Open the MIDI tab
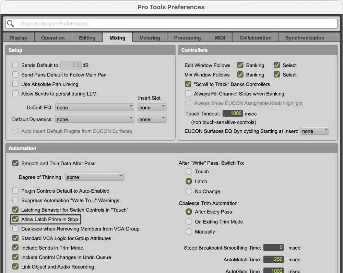Viewport: 343px width, 273px height. click(220, 38)
